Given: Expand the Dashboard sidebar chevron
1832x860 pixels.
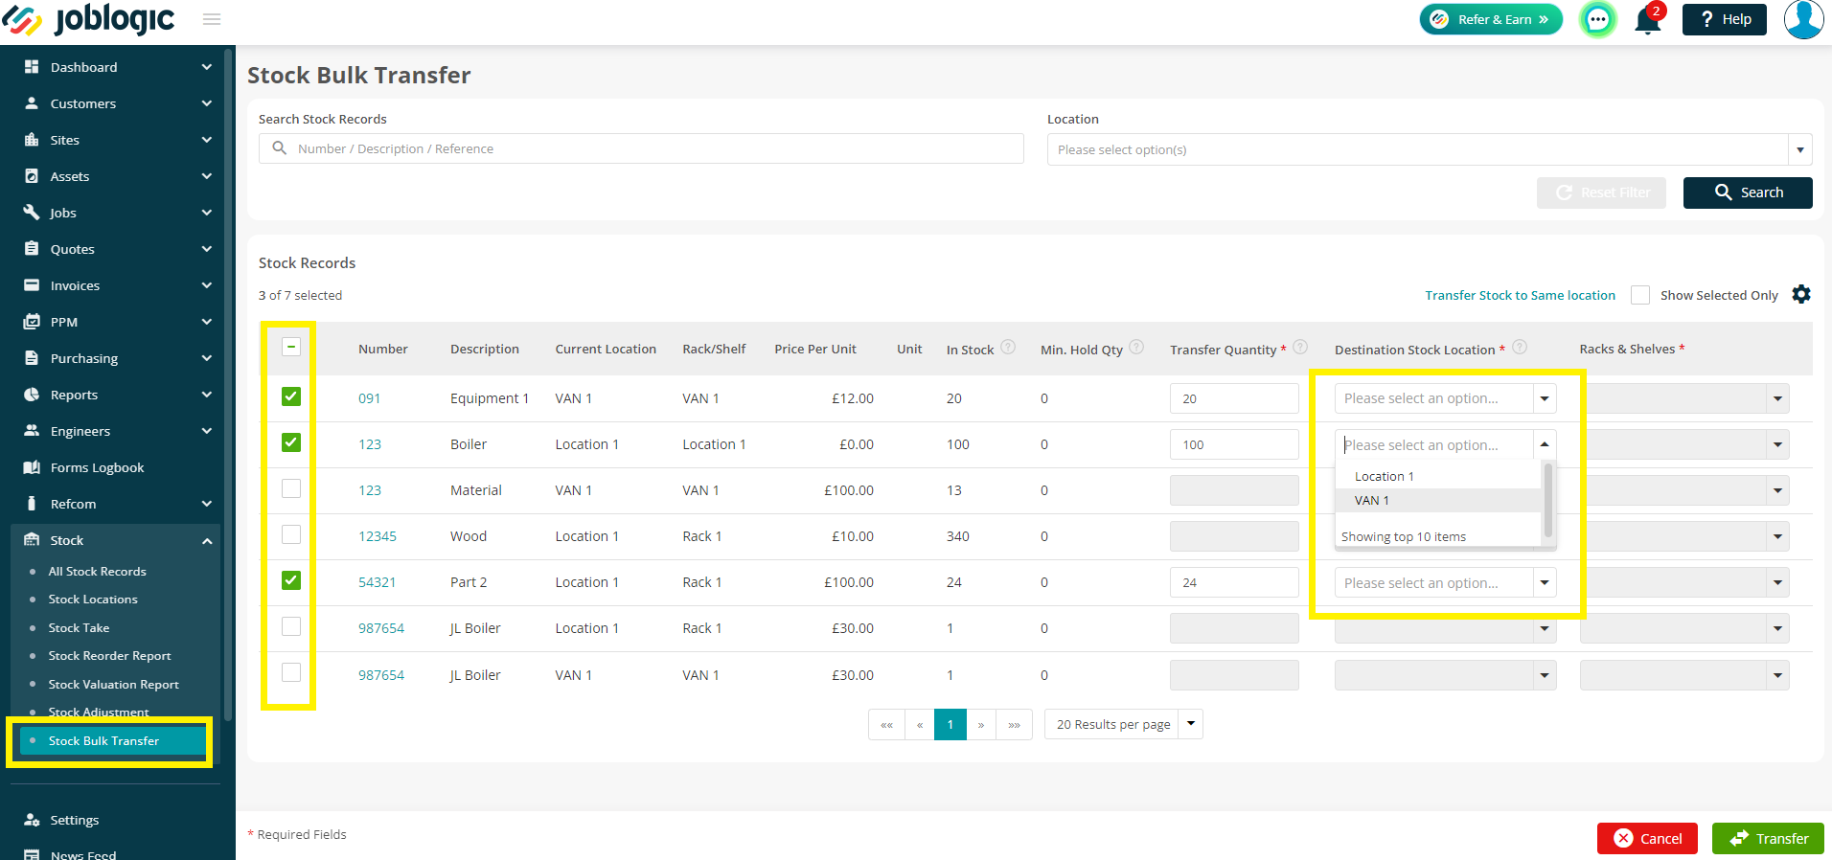Looking at the screenshot, I should 207,67.
